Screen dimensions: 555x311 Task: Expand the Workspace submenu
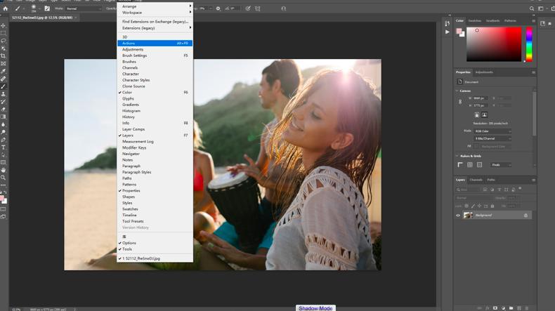(x=155, y=13)
